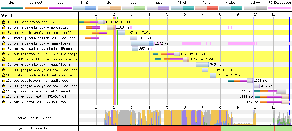Click the '1356 ms' timing text
Screen dimensions: 292x131
260,81
